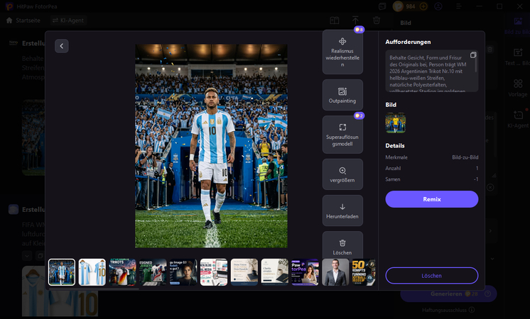Go to the Startseite tab

click(x=23, y=21)
